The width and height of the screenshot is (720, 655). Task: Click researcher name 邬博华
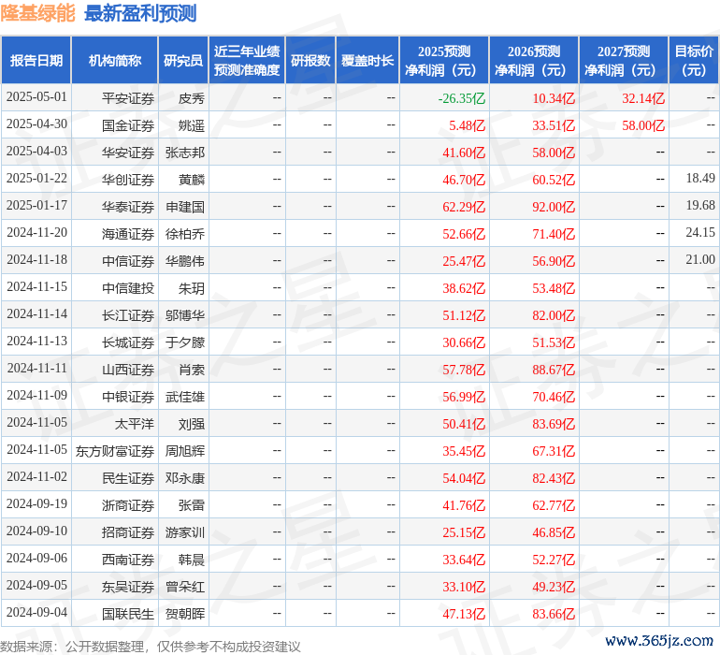184,315
